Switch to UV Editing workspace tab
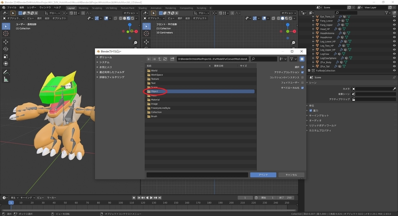Image resolution: width=398 pixels, height=216 pixels. click(x=111, y=8)
